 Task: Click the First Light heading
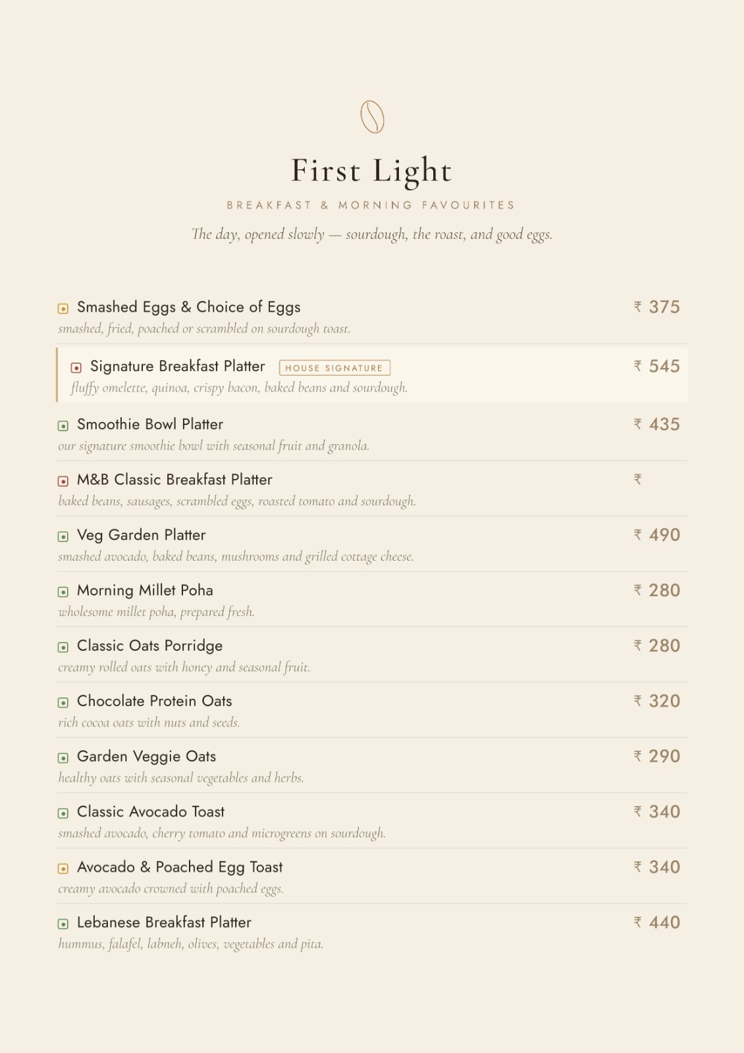372,170
